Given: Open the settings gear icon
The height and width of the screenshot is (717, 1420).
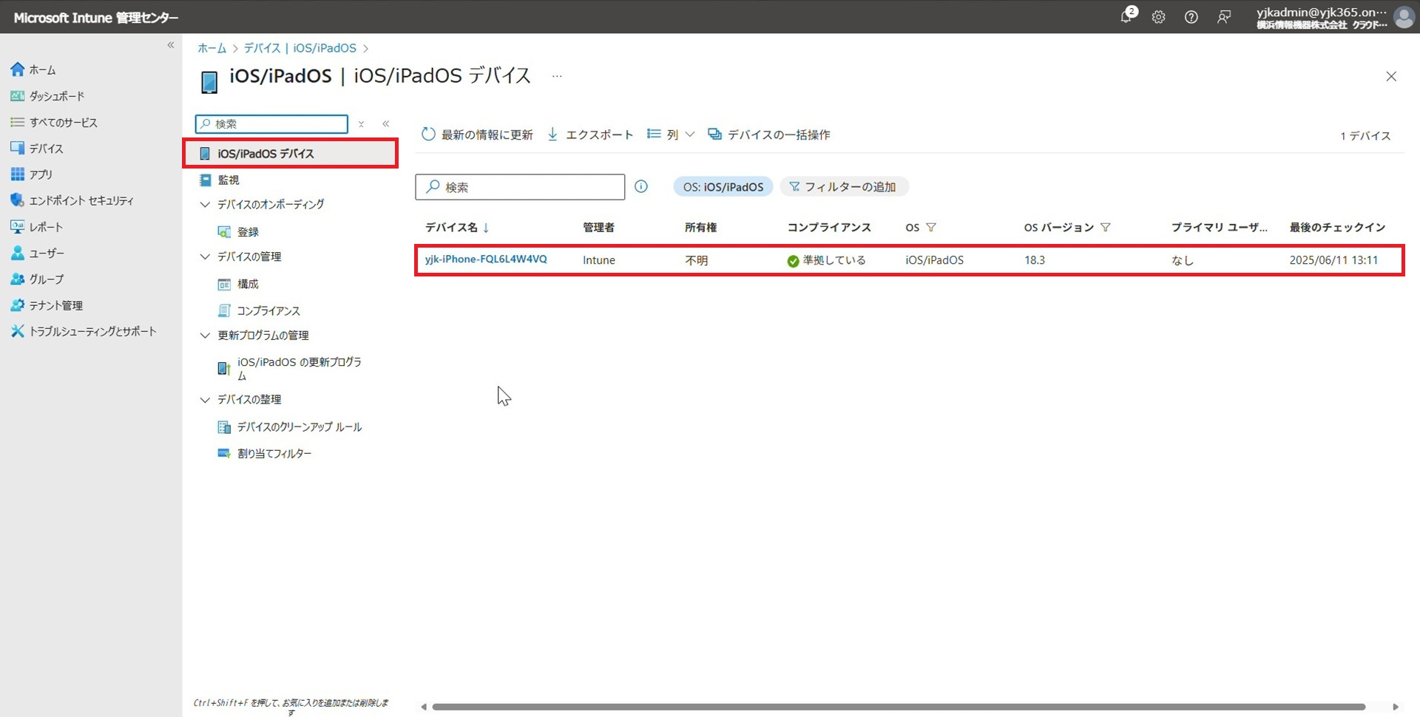Looking at the screenshot, I should click(x=1158, y=17).
